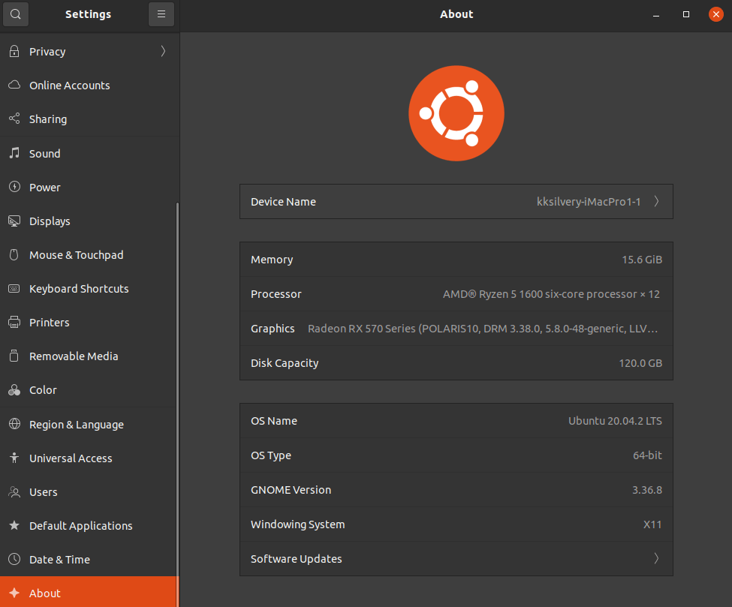Click the Windowing System value X11
The width and height of the screenshot is (732, 607).
(x=652, y=524)
